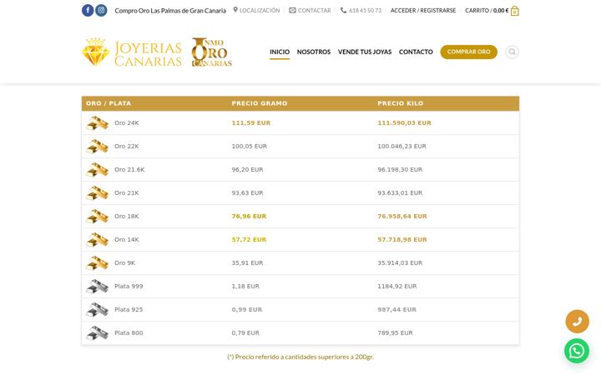Viewport: 601px width, 375px height.
Task: Select the Plata 925 row label
Action: tap(129, 309)
